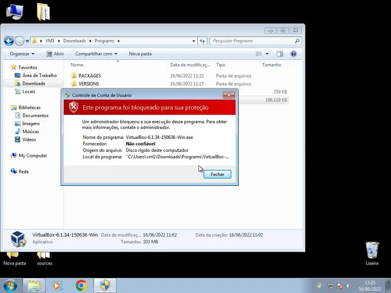Select the PACKAGES folder
Image resolution: width=391 pixels, height=293 pixels.
(90, 76)
